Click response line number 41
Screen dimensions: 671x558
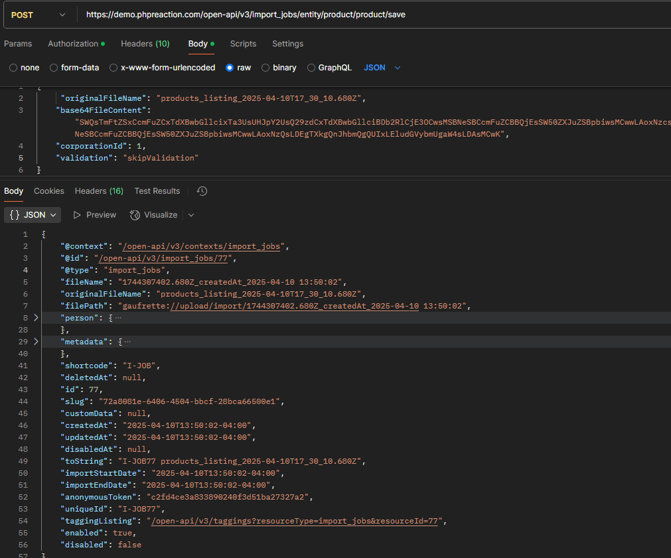tap(23, 366)
